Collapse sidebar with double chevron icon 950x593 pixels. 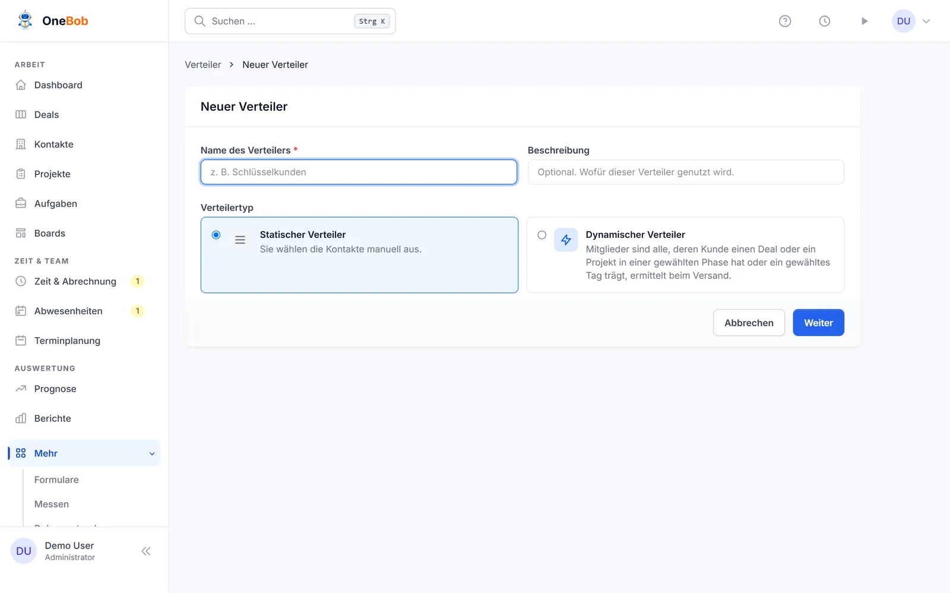tap(146, 551)
